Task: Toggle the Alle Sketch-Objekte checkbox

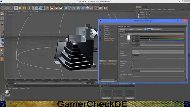Action: click(x=133, y=74)
